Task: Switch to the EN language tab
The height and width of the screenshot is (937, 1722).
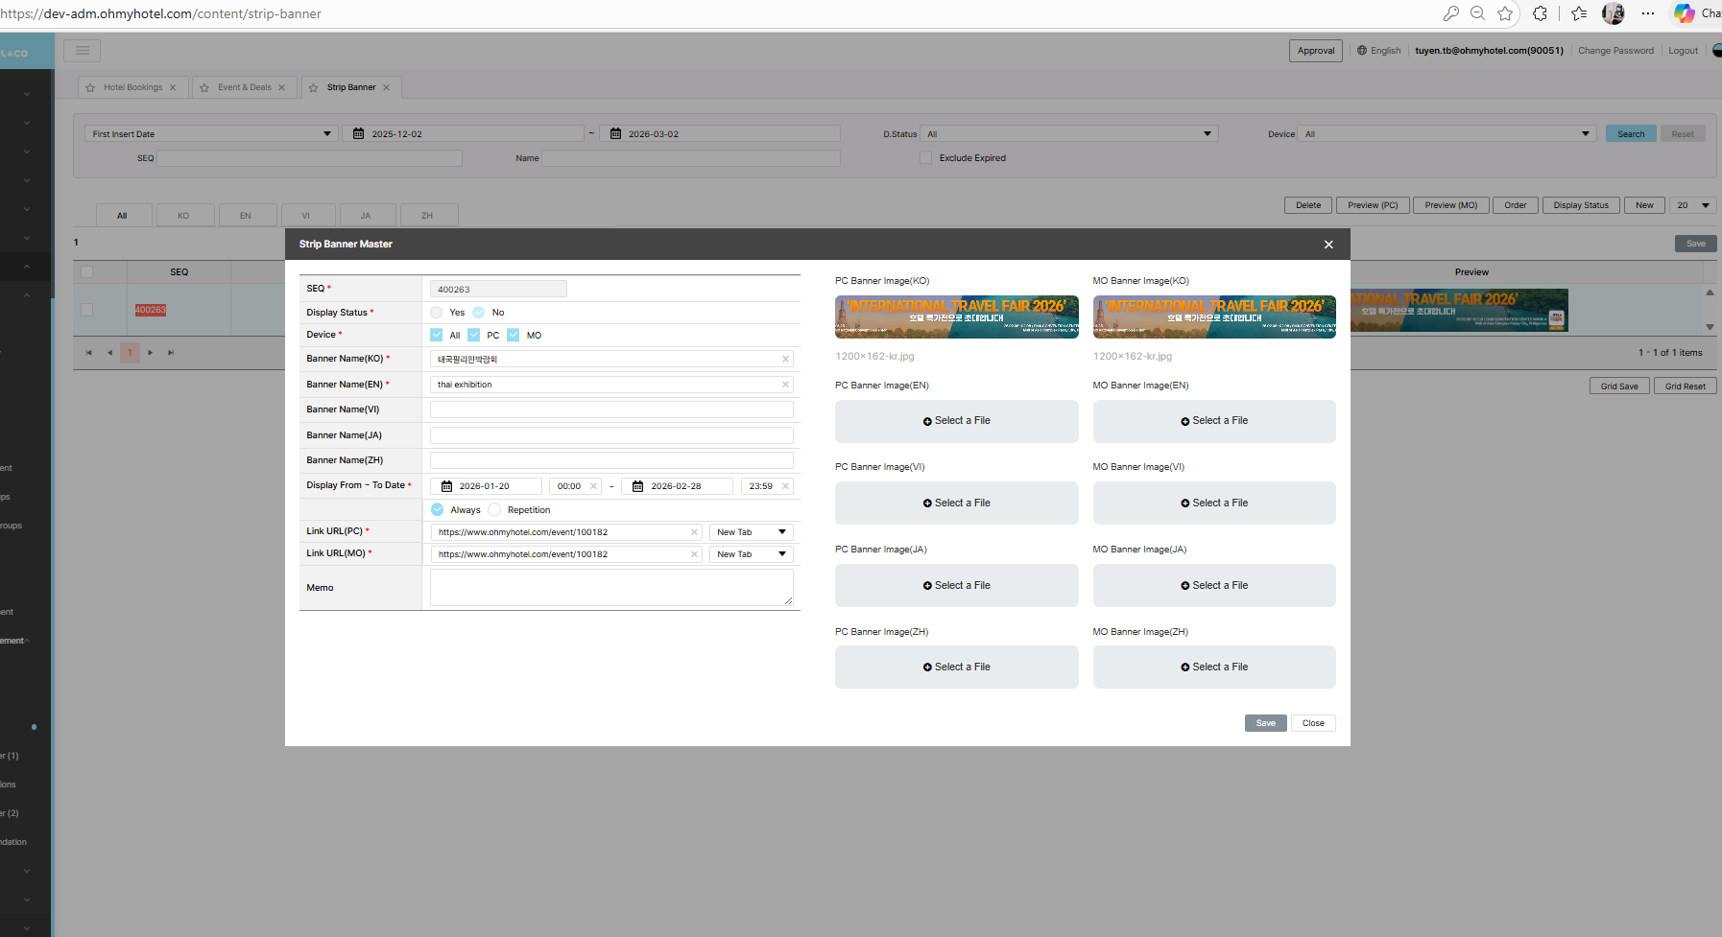Action: 246,216
